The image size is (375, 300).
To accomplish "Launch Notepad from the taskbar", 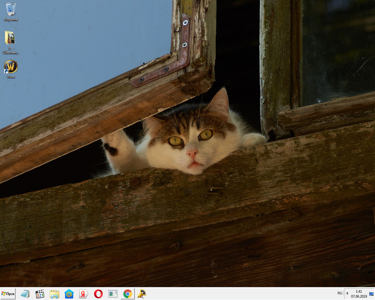I will 25,294.
